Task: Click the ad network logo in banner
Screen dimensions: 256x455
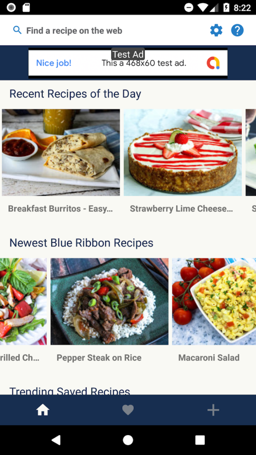Action: coord(213,63)
